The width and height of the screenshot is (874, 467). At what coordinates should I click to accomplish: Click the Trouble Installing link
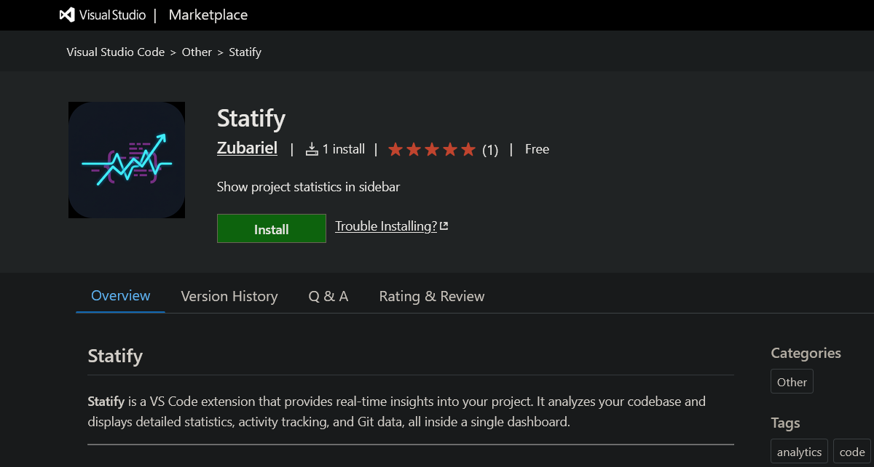click(x=385, y=225)
